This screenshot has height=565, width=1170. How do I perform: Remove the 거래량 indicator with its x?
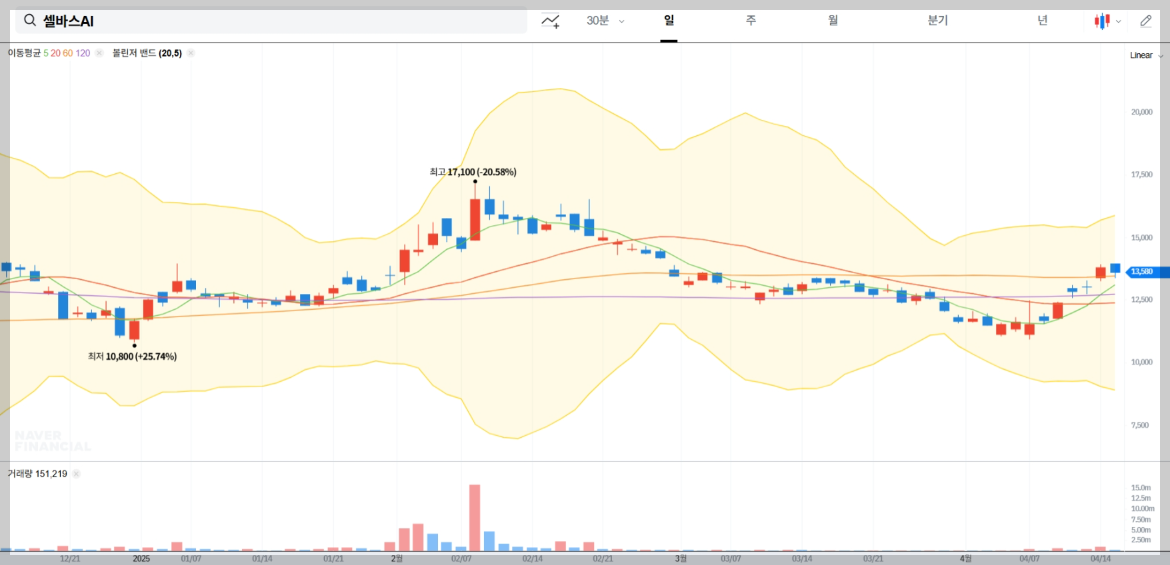76,474
